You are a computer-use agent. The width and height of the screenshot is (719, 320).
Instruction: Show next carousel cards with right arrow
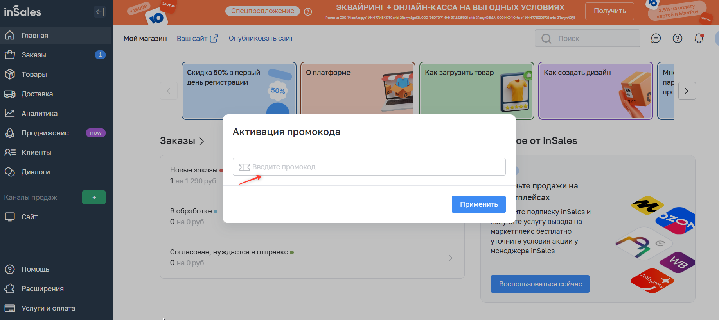click(687, 91)
